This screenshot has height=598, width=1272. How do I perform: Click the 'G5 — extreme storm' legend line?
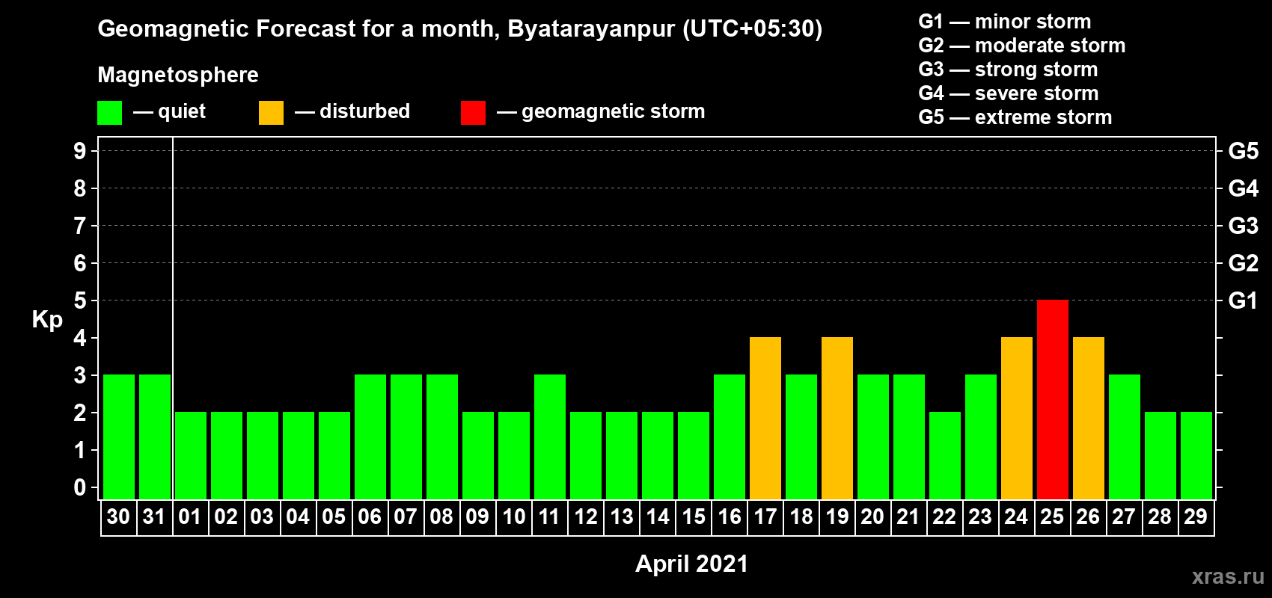click(1015, 117)
